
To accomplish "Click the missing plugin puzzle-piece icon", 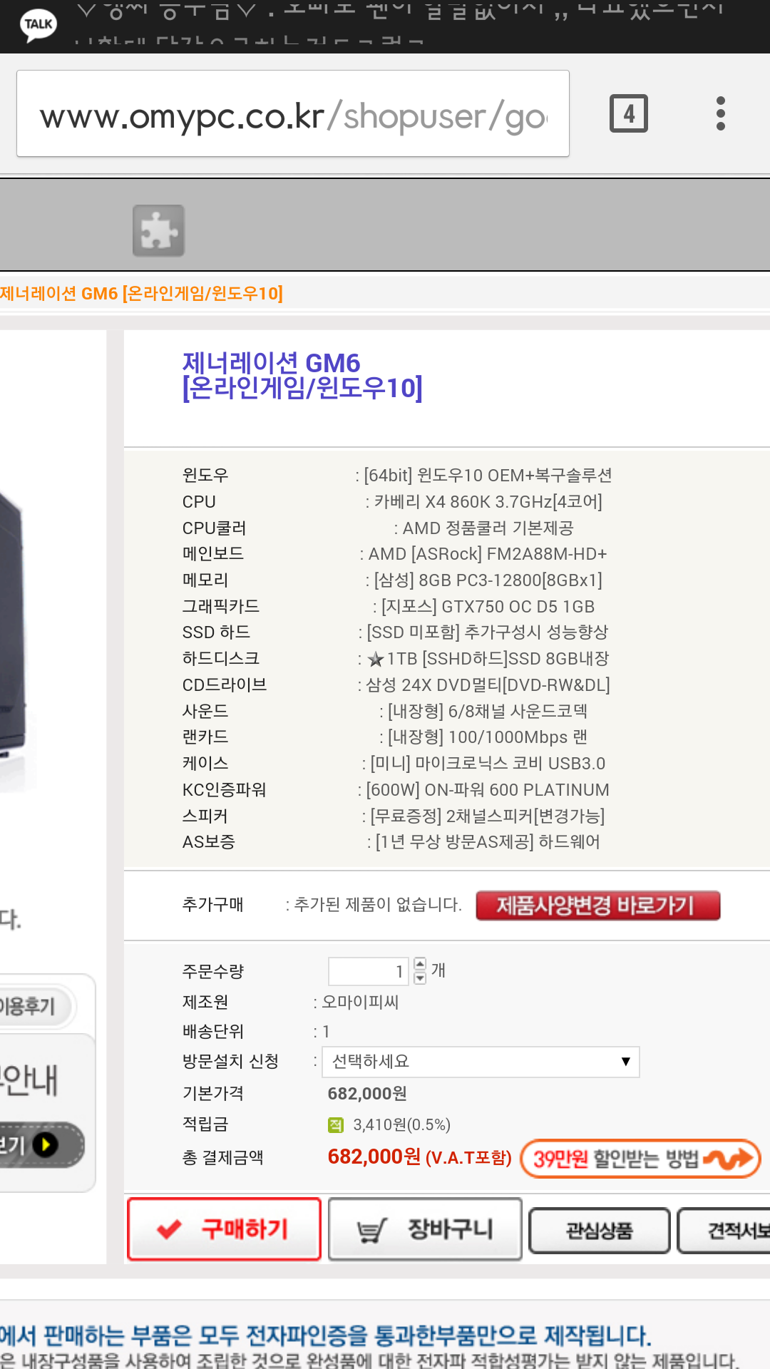I will [158, 230].
